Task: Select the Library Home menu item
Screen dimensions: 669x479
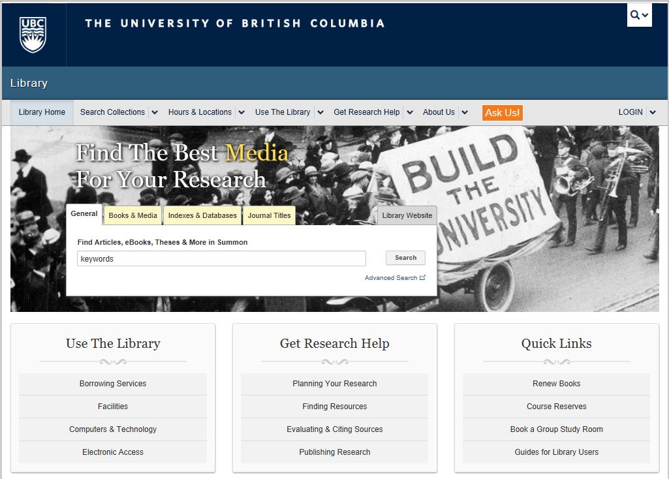Action: (x=42, y=112)
